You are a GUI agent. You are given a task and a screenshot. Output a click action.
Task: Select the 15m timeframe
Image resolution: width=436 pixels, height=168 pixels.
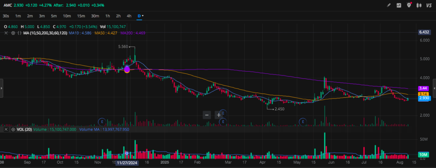coord(81,16)
